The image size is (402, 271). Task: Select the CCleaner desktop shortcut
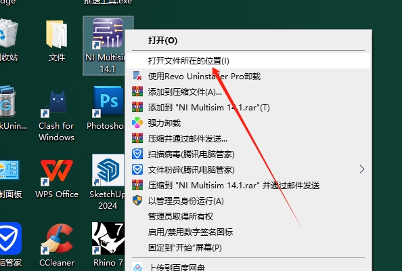[x=57, y=238]
